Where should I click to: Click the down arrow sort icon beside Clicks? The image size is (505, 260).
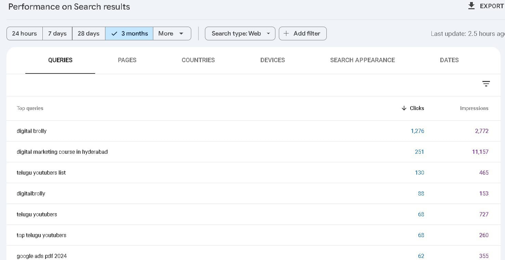point(404,108)
